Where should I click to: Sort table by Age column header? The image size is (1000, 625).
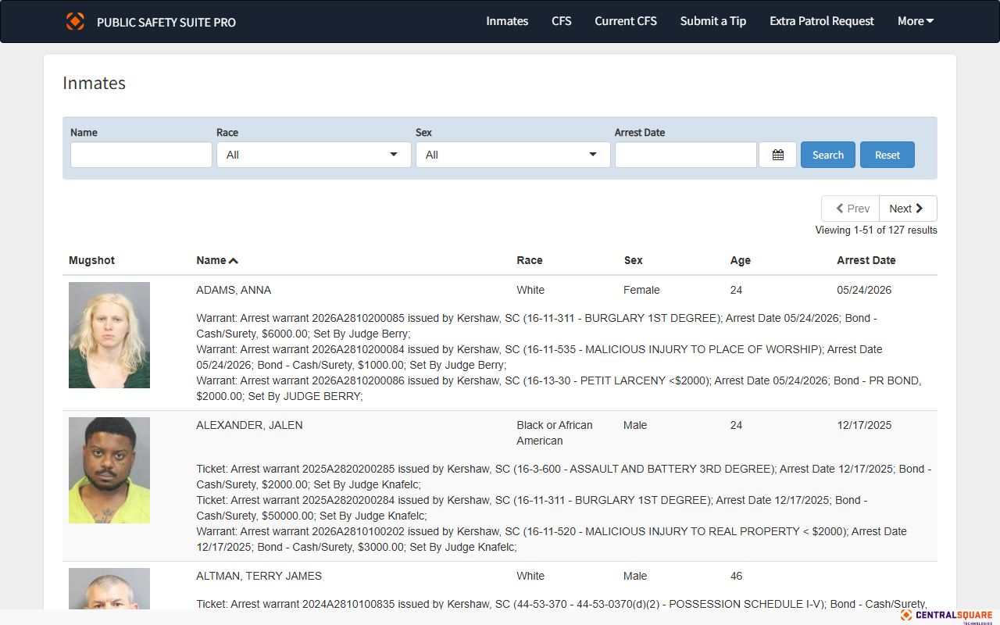(x=741, y=260)
